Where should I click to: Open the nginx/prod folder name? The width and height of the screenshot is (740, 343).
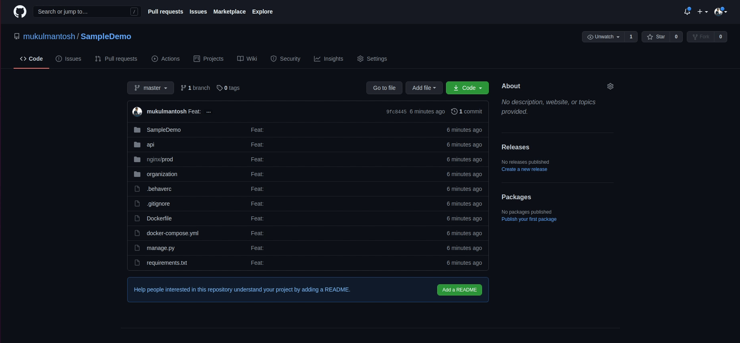(160, 159)
